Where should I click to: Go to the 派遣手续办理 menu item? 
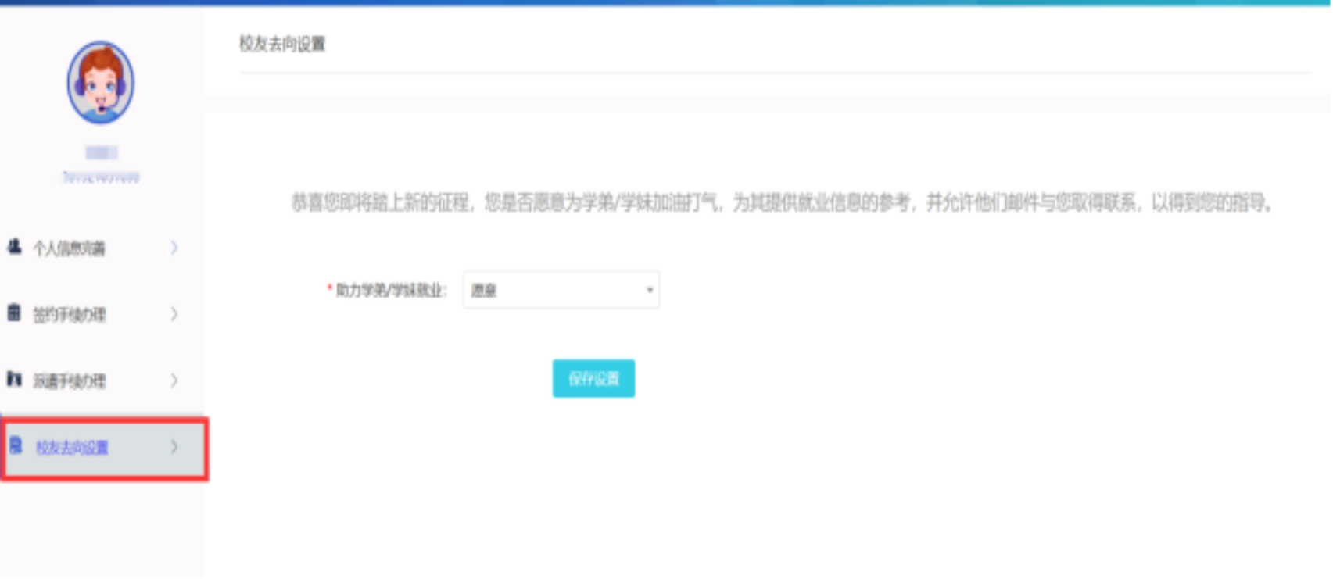tap(69, 381)
